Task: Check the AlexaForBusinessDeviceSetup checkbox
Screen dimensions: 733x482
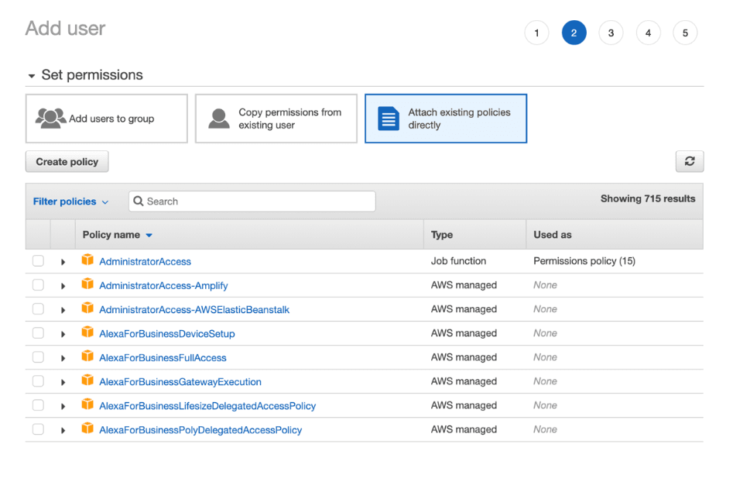Action: click(39, 332)
